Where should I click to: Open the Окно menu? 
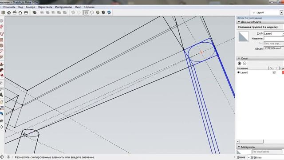[x=78, y=7]
